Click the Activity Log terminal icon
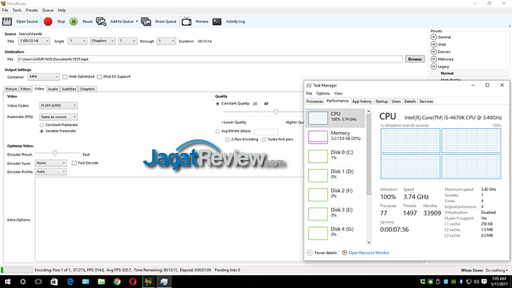The image size is (512, 288). click(x=217, y=21)
